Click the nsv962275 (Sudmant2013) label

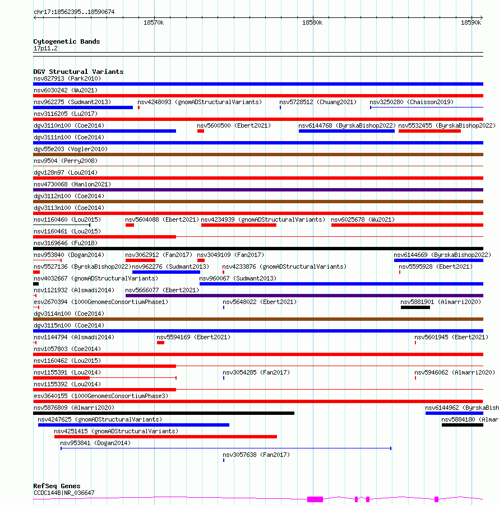pos(72,102)
